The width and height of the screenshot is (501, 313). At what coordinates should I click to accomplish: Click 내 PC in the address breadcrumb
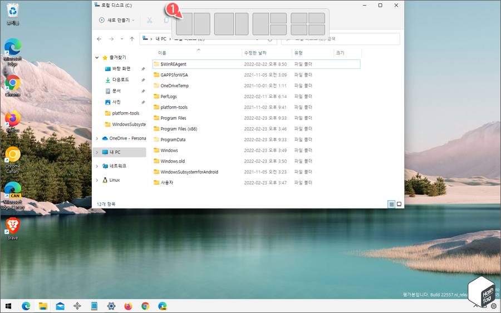[161, 39]
